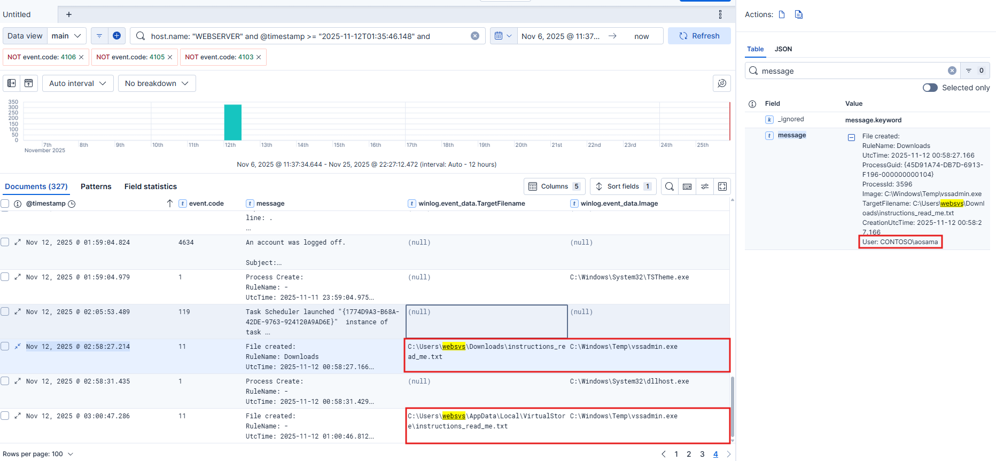Open full screen table view icon
Viewport: 996px width, 461px height.
(x=722, y=186)
